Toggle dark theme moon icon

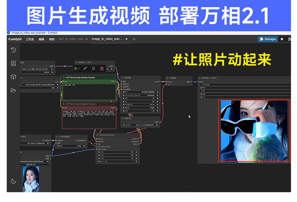click(x=13, y=181)
